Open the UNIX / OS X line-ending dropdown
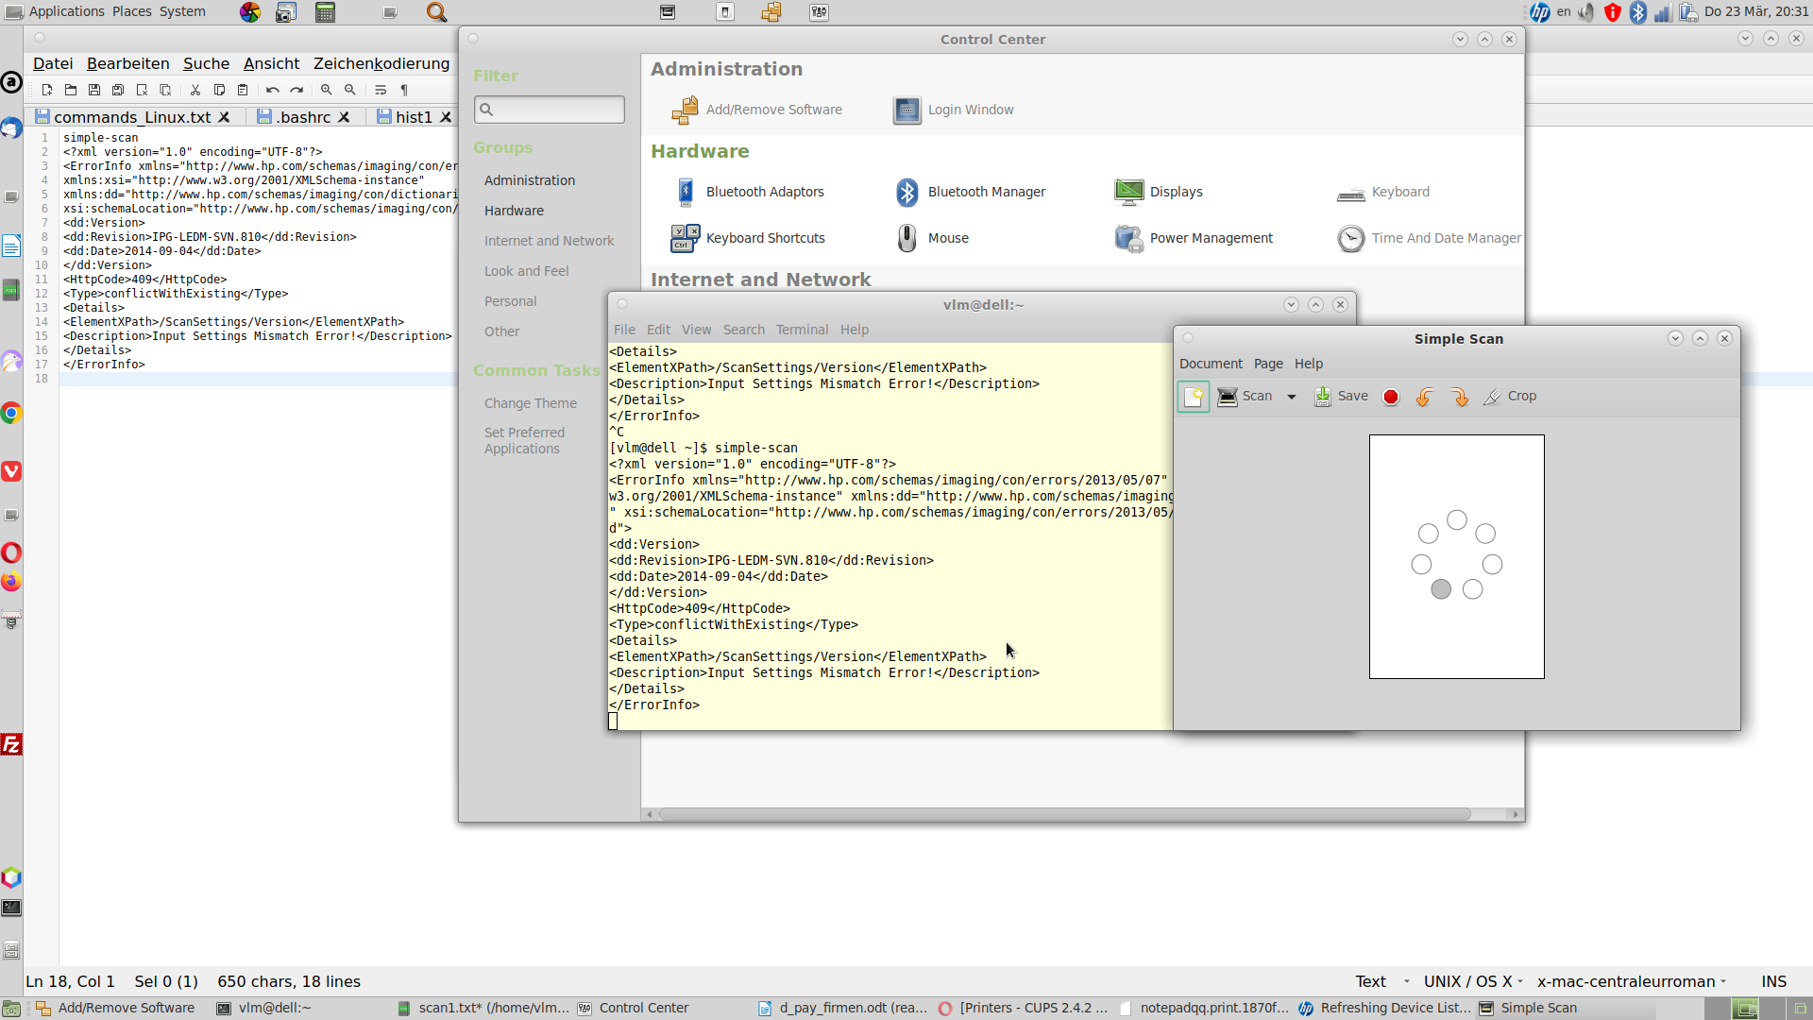This screenshot has height=1020, width=1813. point(1472,981)
